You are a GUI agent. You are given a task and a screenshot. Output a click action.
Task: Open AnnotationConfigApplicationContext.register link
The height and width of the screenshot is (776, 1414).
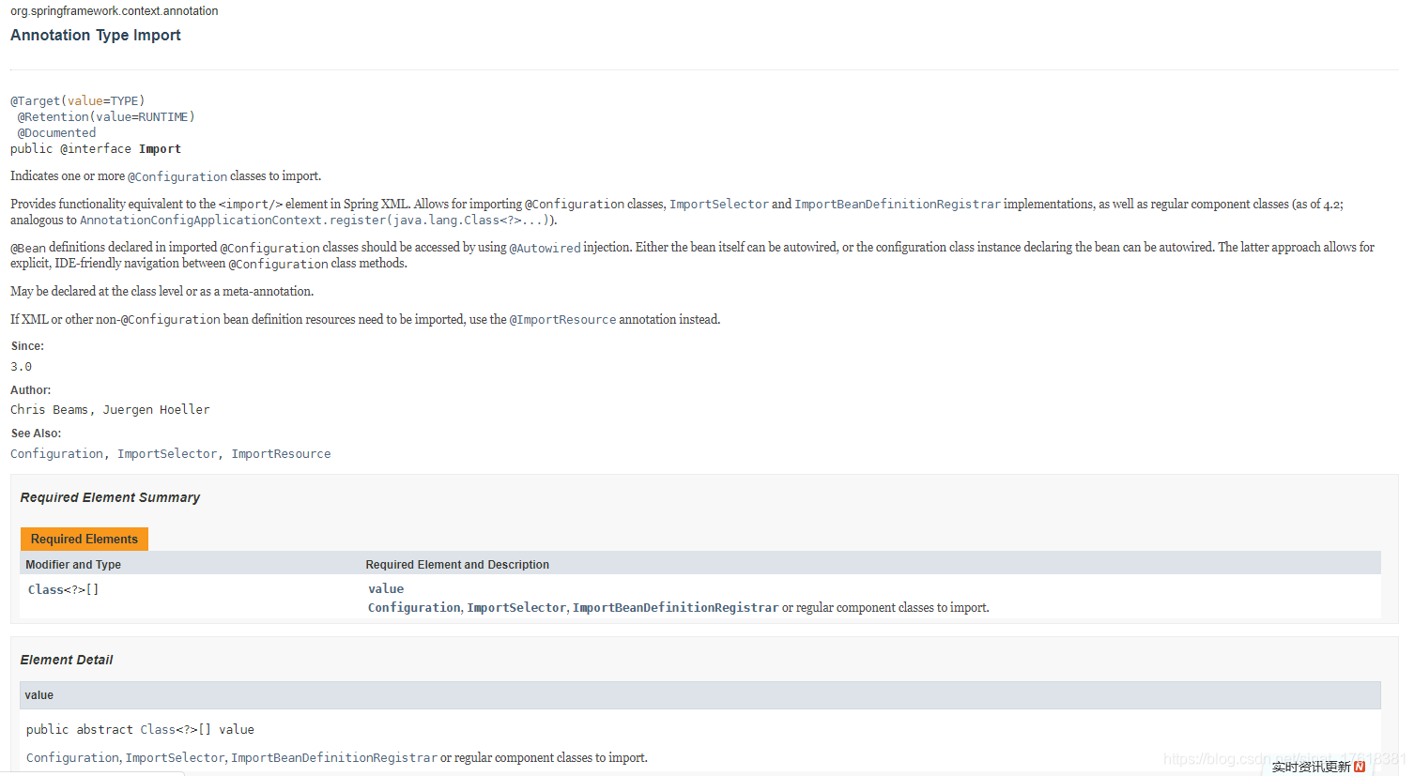[x=315, y=221]
